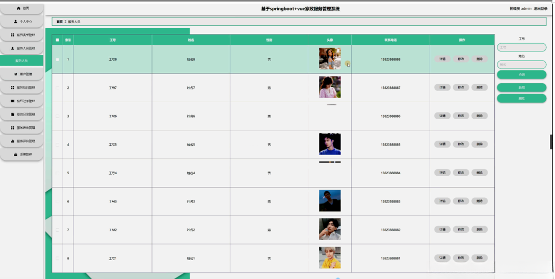View avatar photo of 姓名5
Viewport: 555px width, 279px height.
pos(330,144)
